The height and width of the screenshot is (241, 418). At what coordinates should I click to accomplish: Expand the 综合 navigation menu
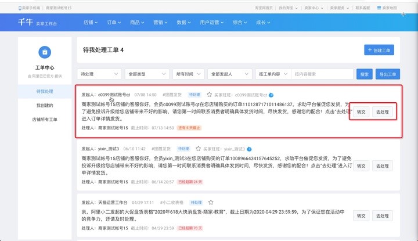click(x=240, y=23)
